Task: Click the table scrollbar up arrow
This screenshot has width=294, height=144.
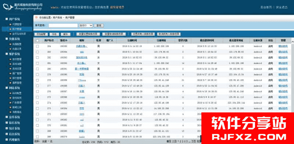Action: click(x=293, y=42)
